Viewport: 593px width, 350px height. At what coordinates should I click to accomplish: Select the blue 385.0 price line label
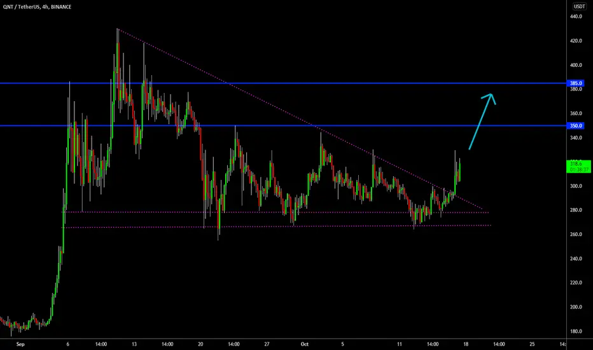[x=576, y=83]
